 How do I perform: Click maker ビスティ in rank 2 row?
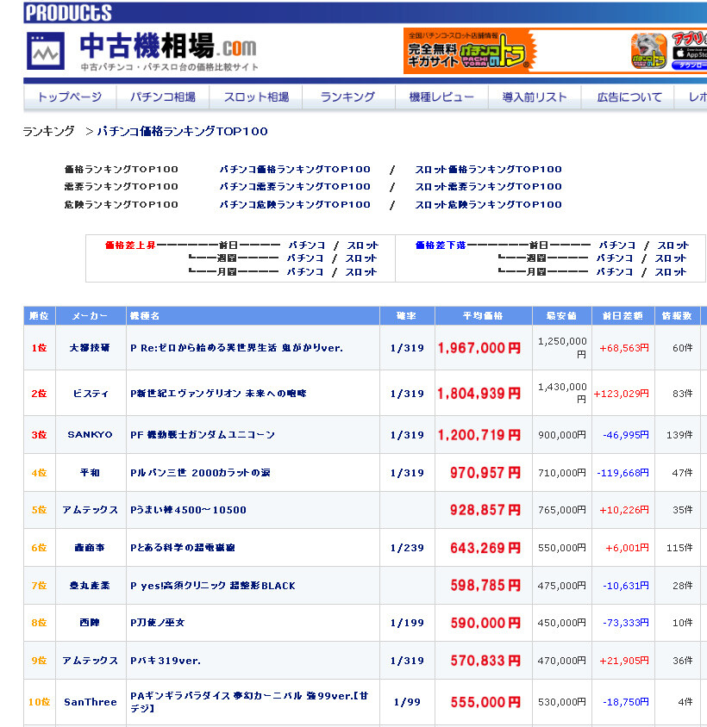pyautogui.click(x=91, y=394)
